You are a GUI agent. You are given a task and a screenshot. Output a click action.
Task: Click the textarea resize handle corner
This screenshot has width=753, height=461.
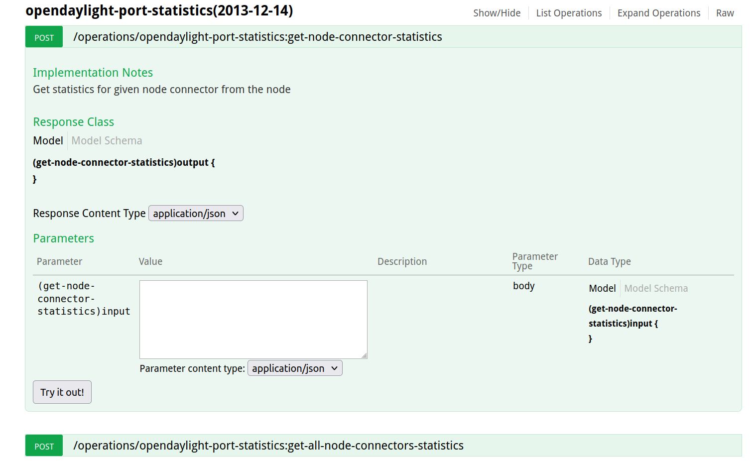[x=365, y=355]
